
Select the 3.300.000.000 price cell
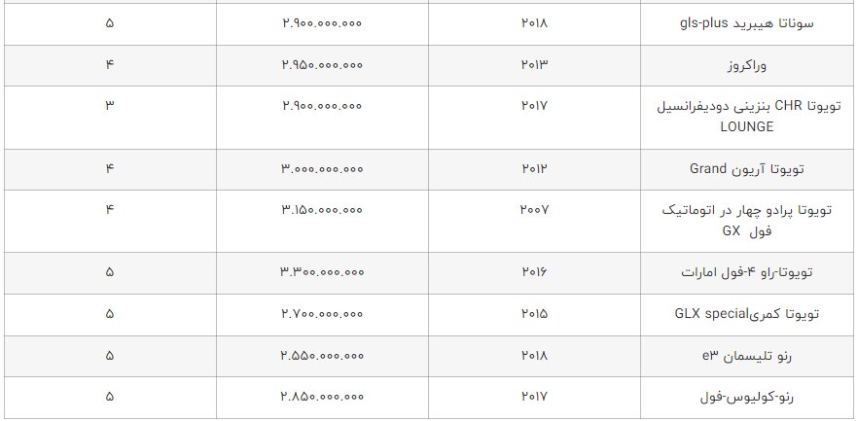coord(321,272)
